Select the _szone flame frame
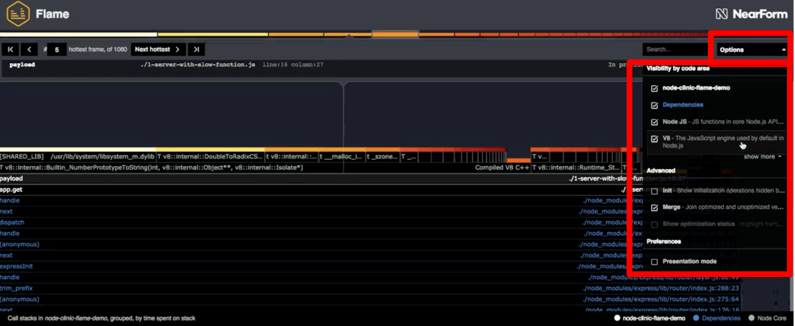 [x=382, y=156]
